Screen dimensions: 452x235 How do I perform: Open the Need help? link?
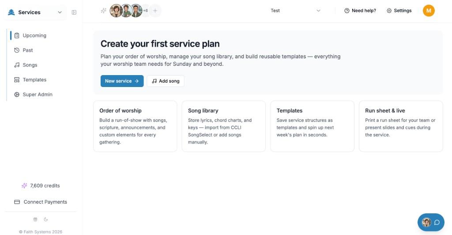pos(360,11)
